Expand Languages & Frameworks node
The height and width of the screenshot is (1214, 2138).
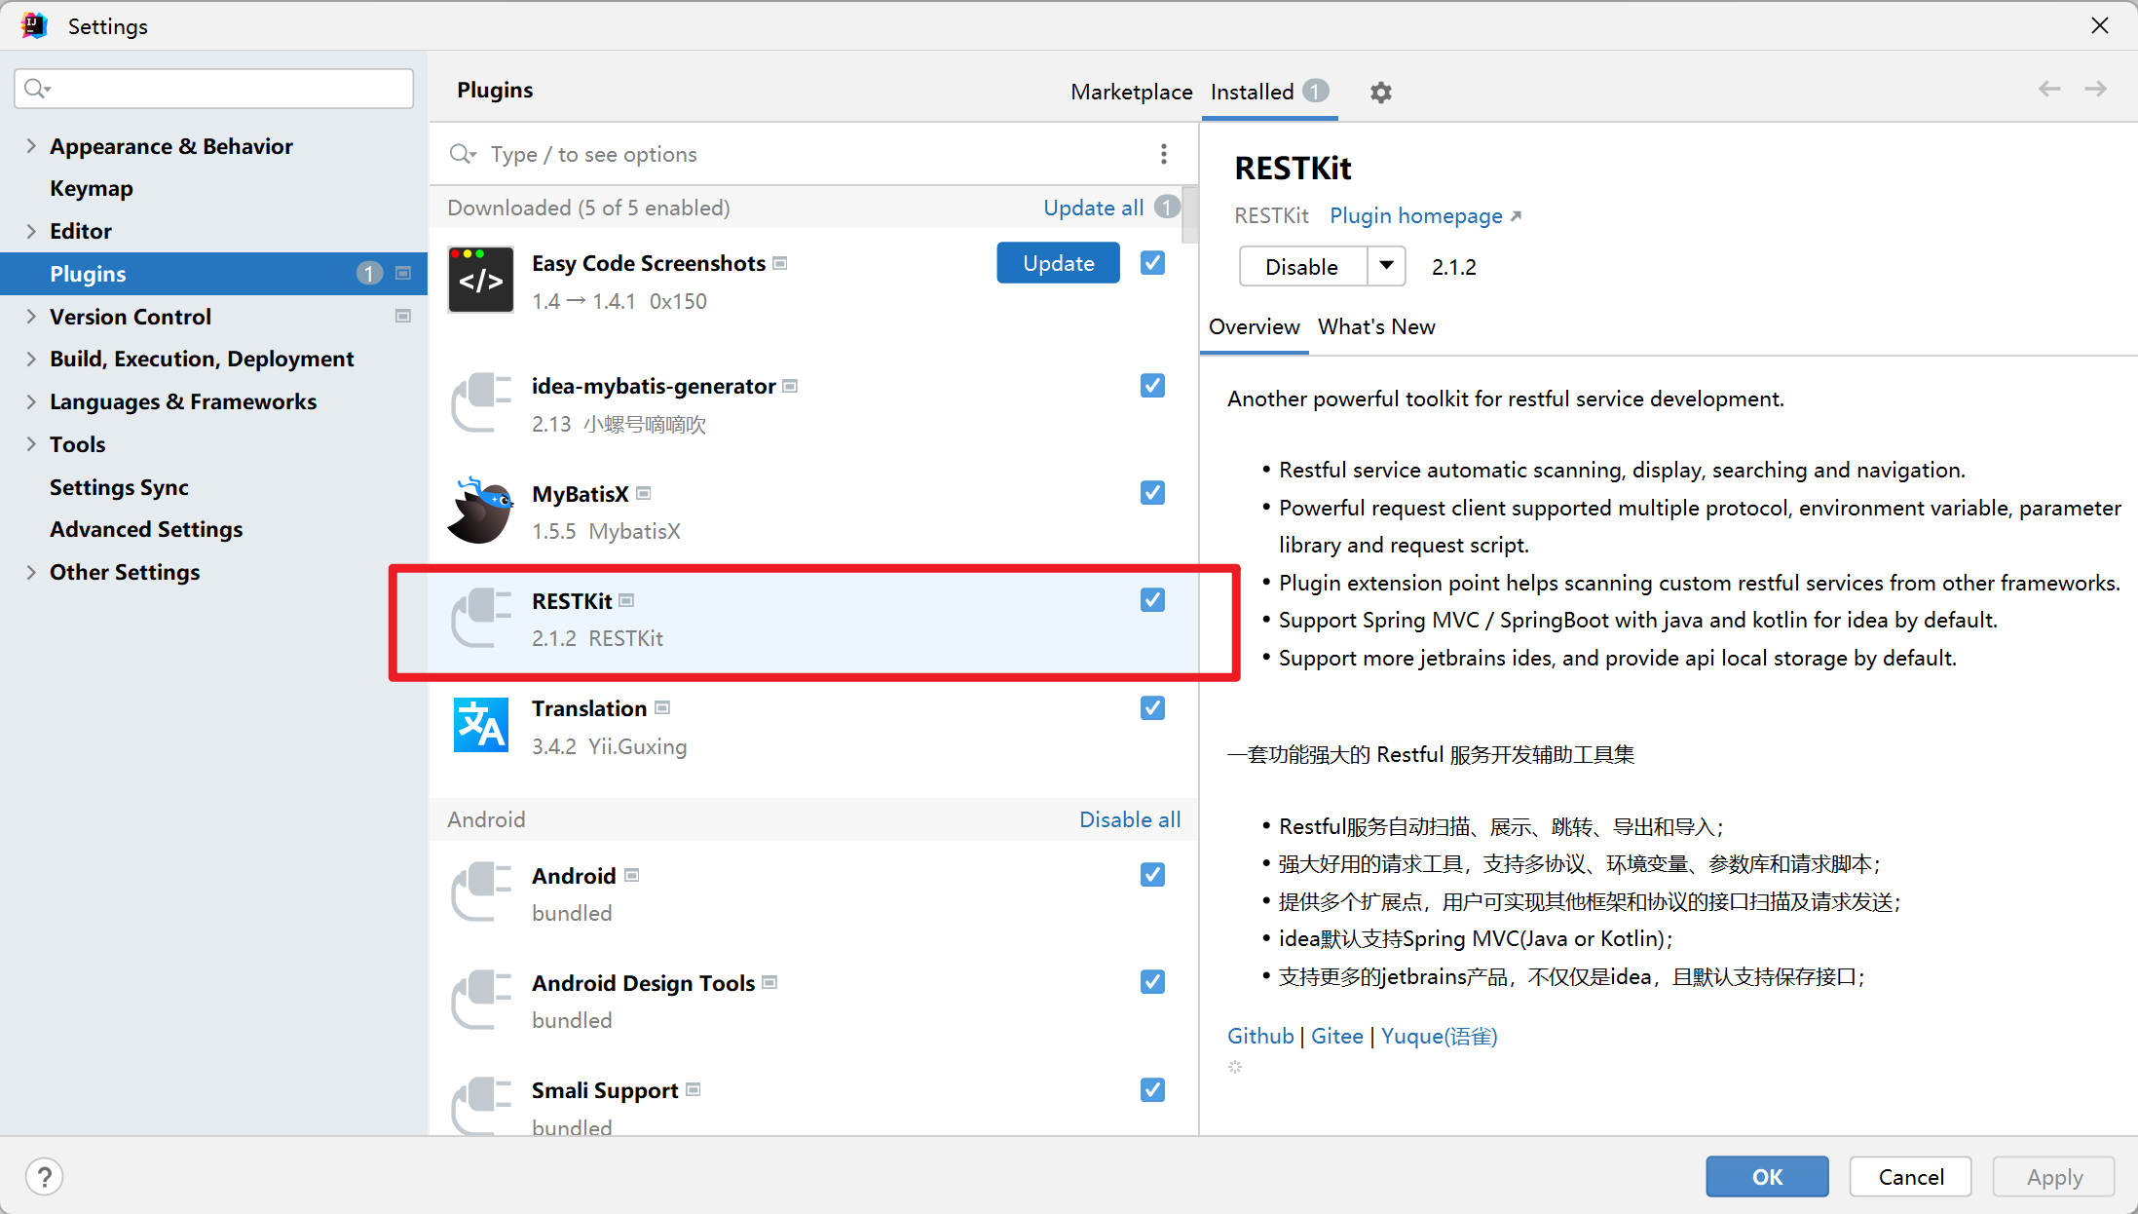tap(31, 401)
